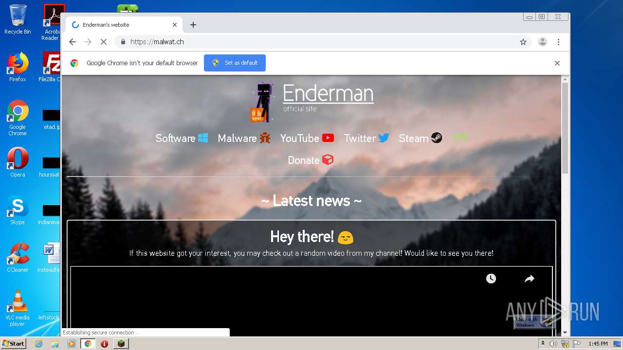Click the scrollbar down arrow
The image size is (623, 350).
[x=565, y=332]
